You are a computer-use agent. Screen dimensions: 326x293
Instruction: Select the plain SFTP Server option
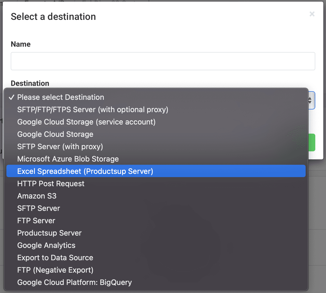(x=39, y=208)
